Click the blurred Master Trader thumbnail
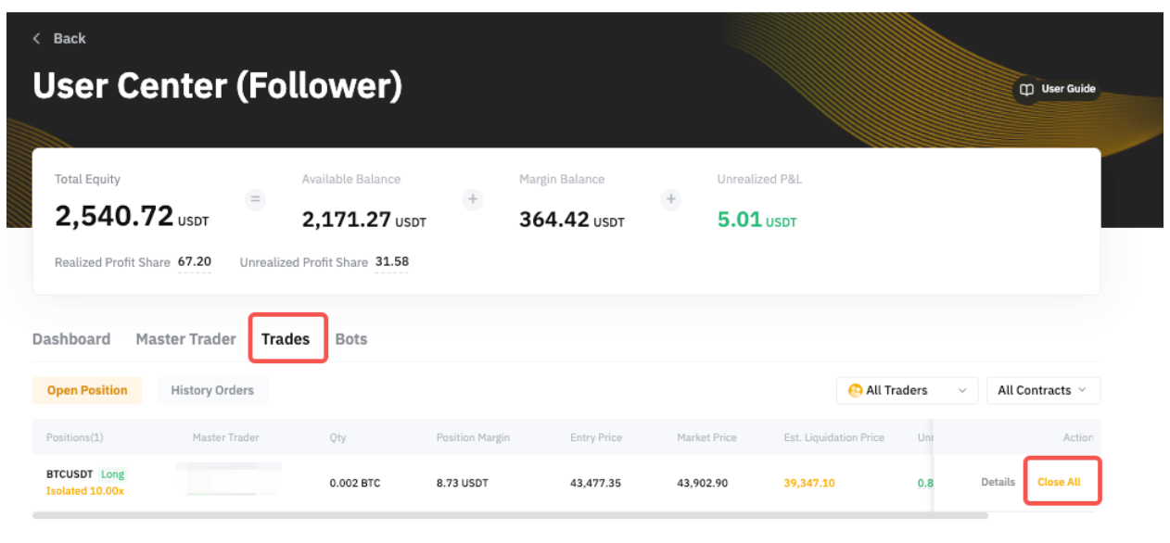Viewport: 1170px width, 543px height. pyautogui.click(x=228, y=480)
